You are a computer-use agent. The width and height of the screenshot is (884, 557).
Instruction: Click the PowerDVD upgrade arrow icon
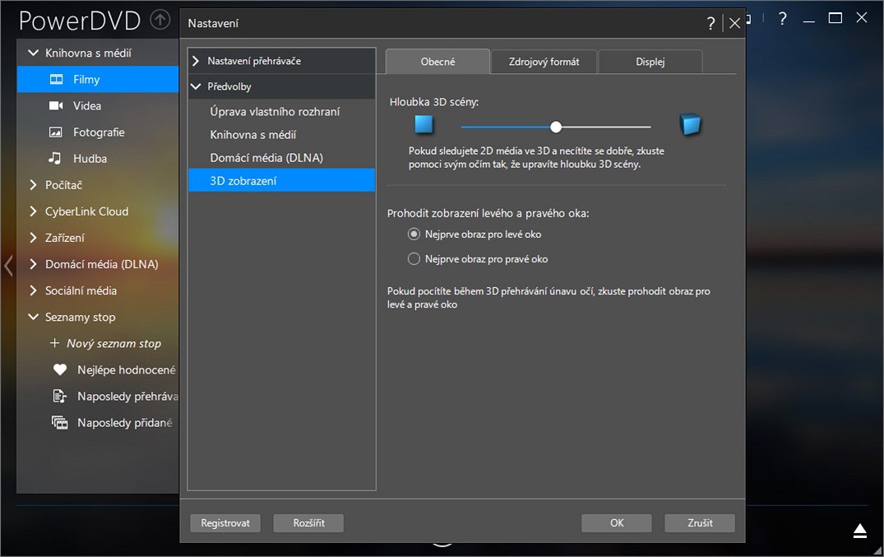click(160, 20)
